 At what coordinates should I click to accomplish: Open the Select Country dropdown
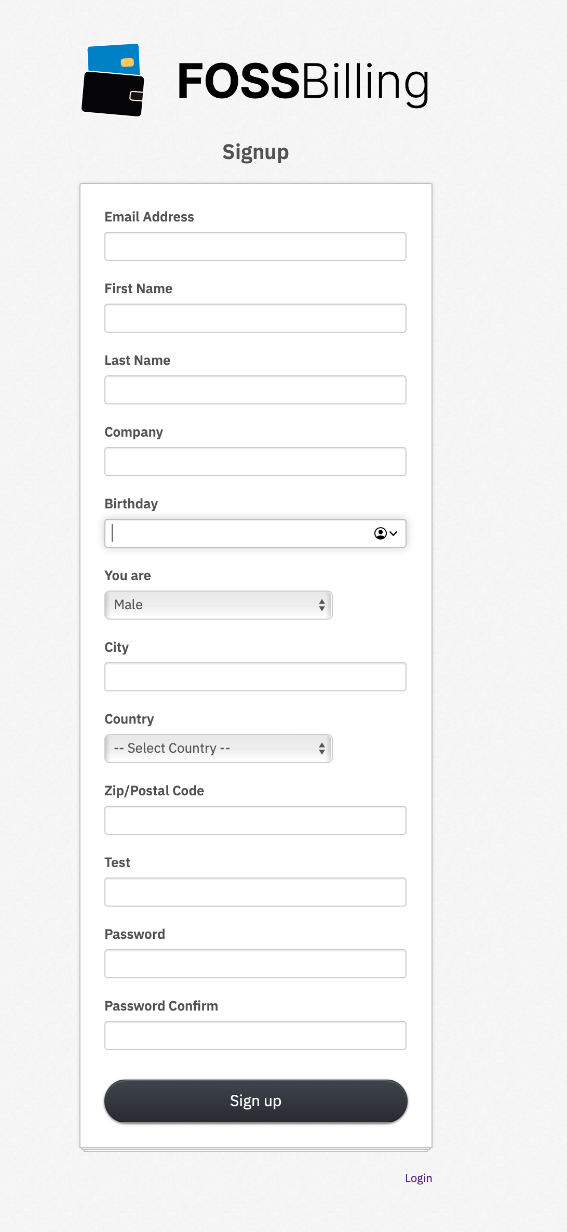pos(218,748)
